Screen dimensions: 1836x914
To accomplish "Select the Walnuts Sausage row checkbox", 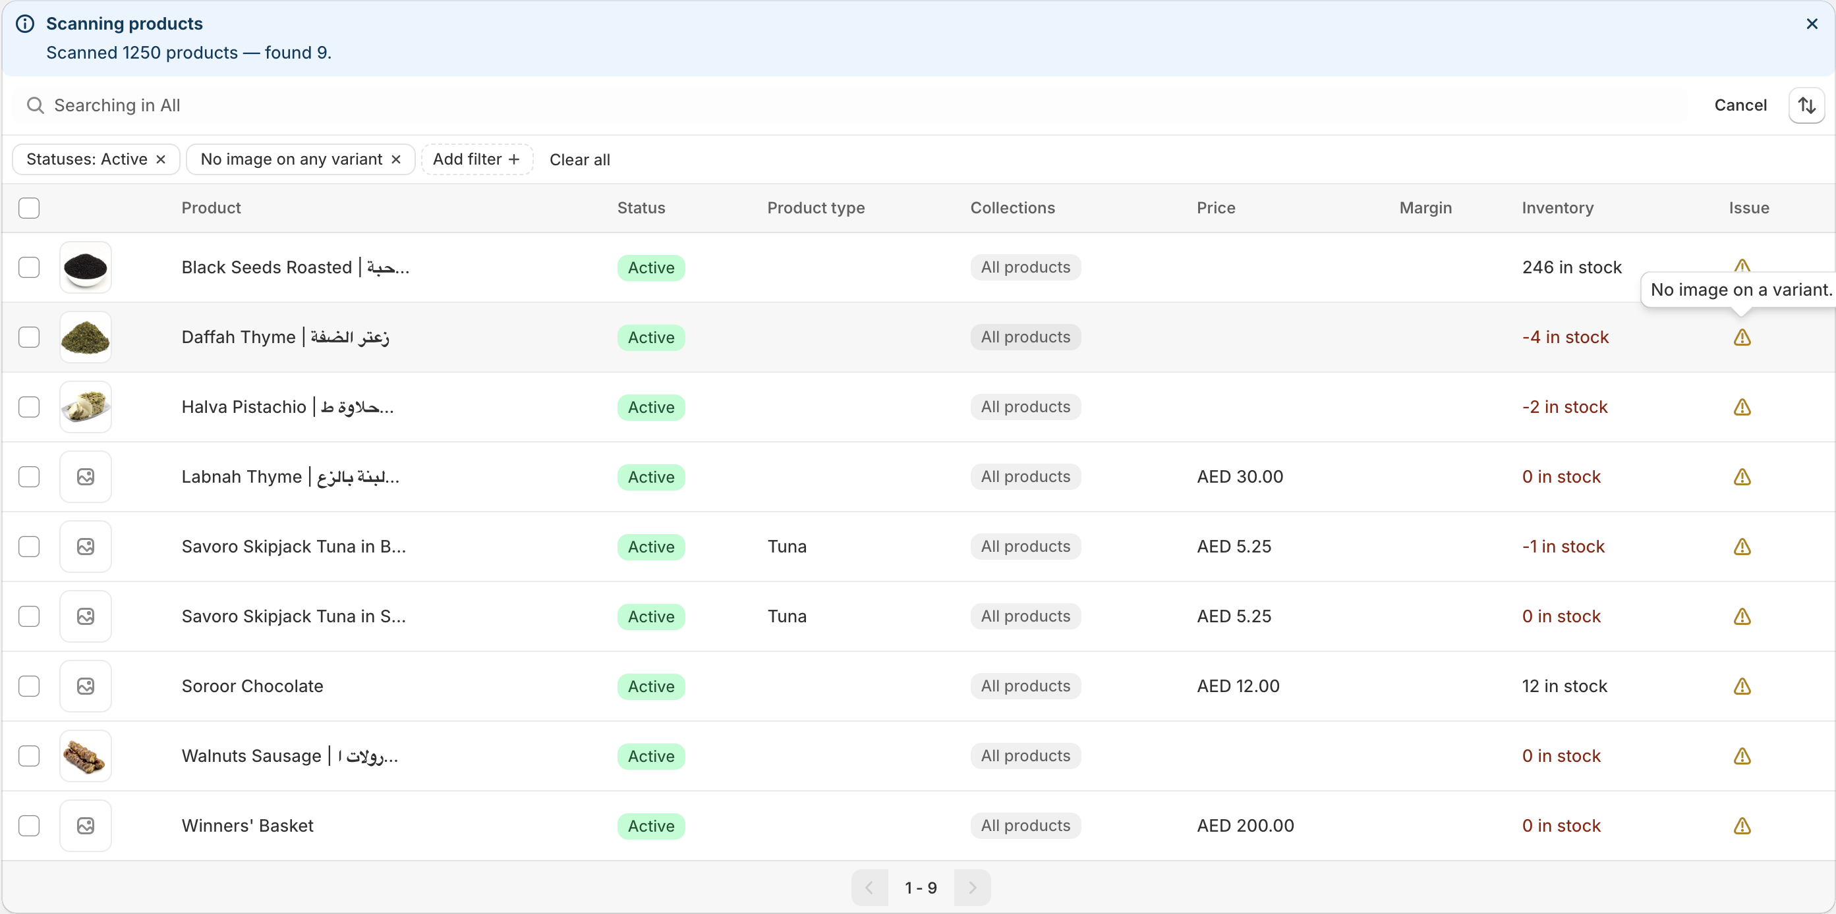I will [29, 756].
